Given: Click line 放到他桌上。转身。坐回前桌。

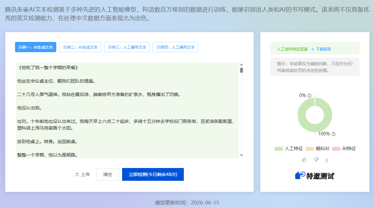Looking at the screenshot, I should pos(47,142).
